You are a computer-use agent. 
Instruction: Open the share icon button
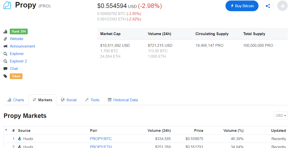point(268,6)
